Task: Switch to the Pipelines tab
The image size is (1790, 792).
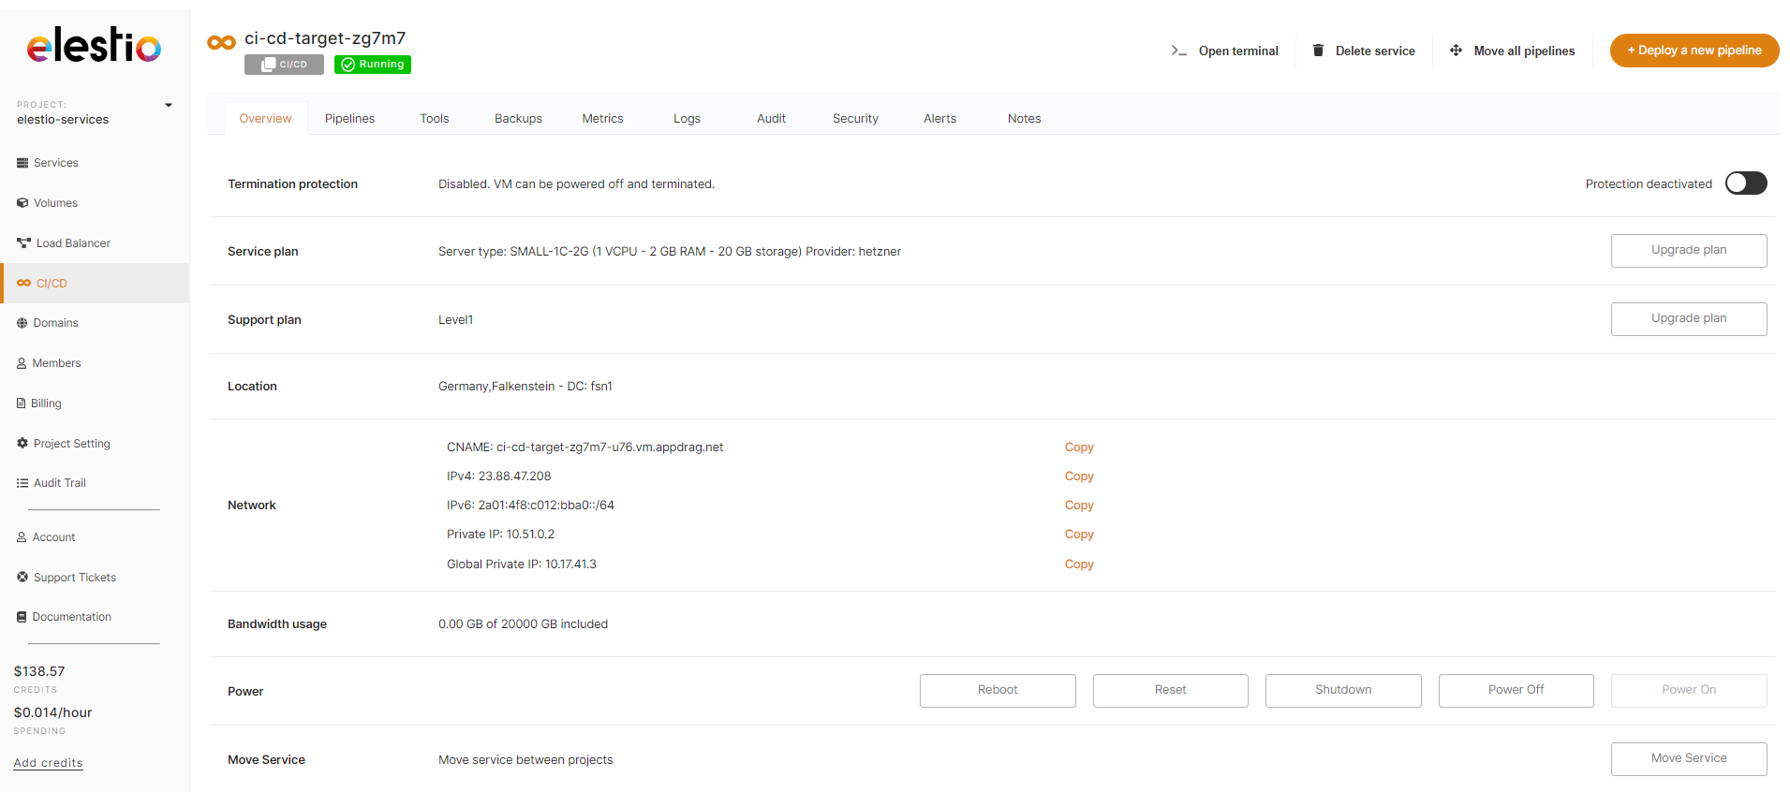Action: [349, 119]
